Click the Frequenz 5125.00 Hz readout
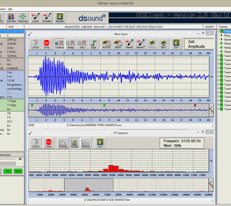231x206 pixels. 182,141
